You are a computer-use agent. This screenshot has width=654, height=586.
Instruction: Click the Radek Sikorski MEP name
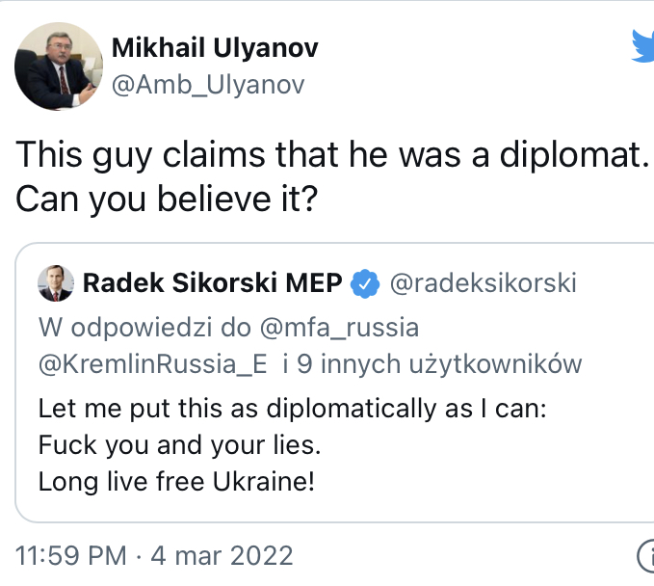212,284
